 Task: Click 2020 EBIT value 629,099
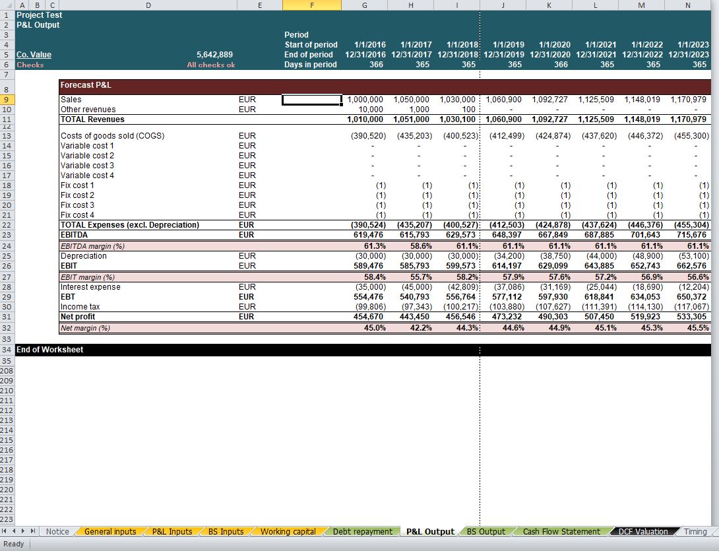[553, 266]
